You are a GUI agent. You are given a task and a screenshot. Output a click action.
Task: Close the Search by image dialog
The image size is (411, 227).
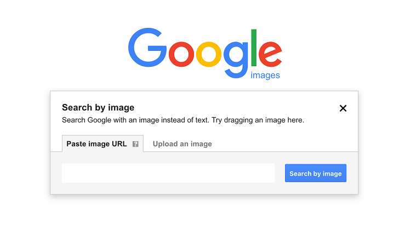click(x=343, y=108)
